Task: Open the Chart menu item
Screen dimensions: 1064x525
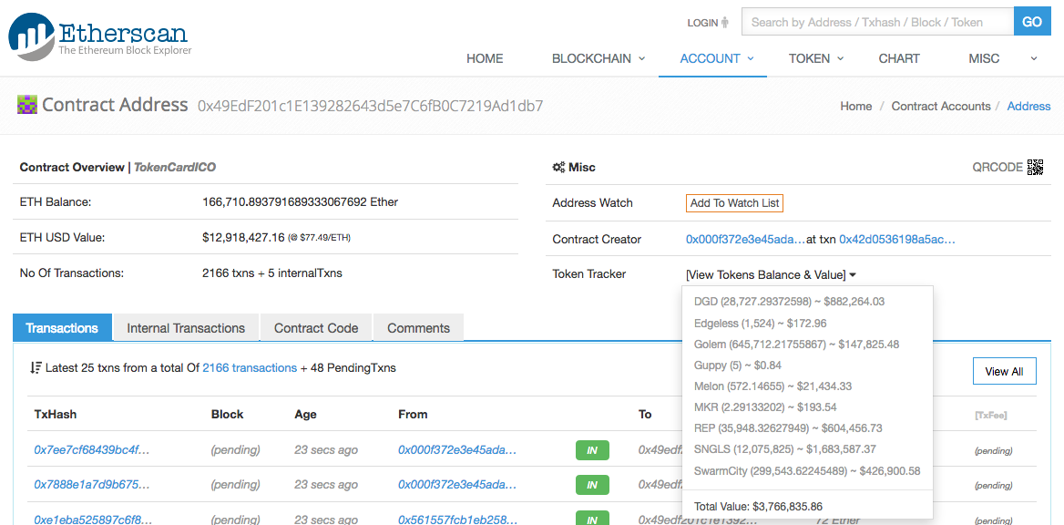Action: (x=899, y=58)
